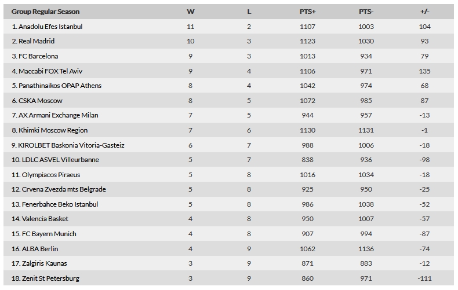This screenshot has height=290, width=458.
Task: Click the Group Regular Season header
Action: [x=46, y=12]
